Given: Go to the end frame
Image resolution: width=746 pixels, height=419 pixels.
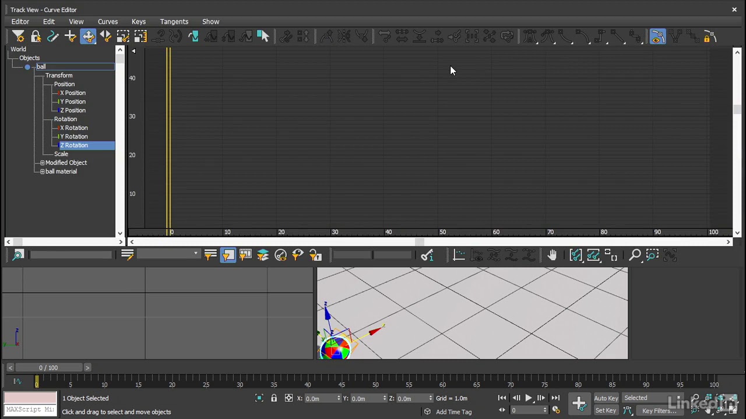Looking at the screenshot, I should coord(555,398).
